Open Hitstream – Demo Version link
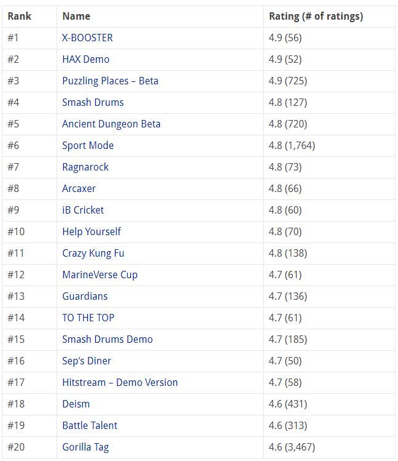This screenshot has width=398, height=461. coord(120,382)
